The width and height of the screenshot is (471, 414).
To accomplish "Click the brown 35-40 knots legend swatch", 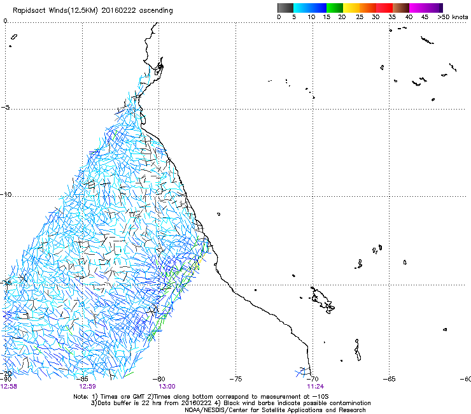I will coord(401,8).
